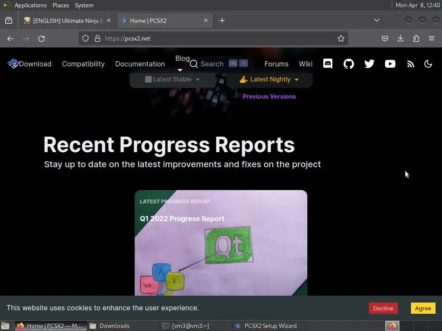Open the Documentation page
Image resolution: width=442 pixels, height=331 pixels.
click(140, 64)
